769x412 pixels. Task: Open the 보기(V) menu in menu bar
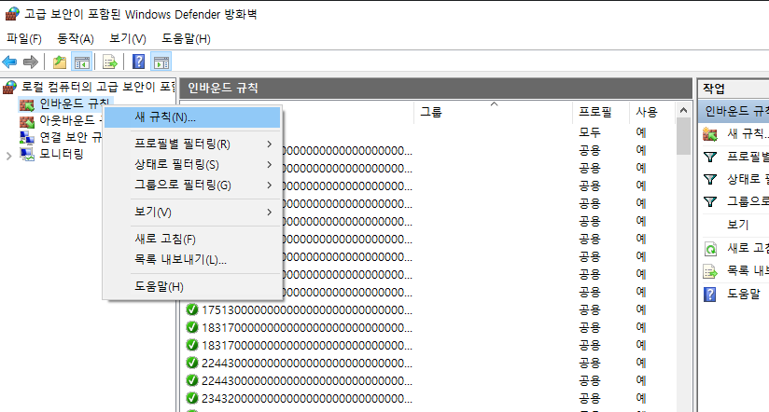click(x=128, y=39)
